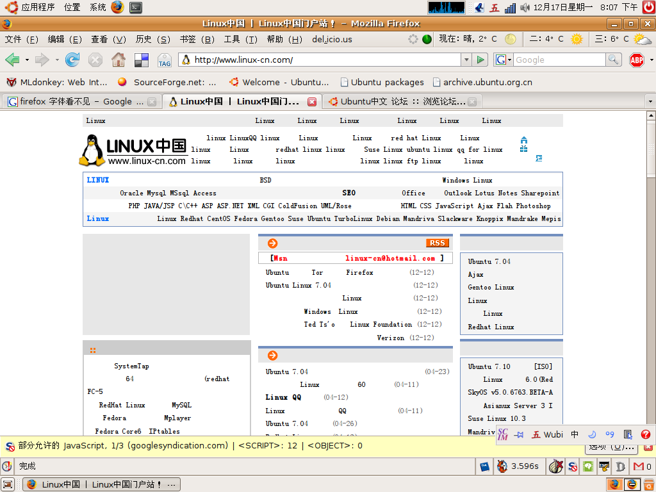Click the network signal bars icon
This screenshot has height=492, width=656.
[510, 8]
